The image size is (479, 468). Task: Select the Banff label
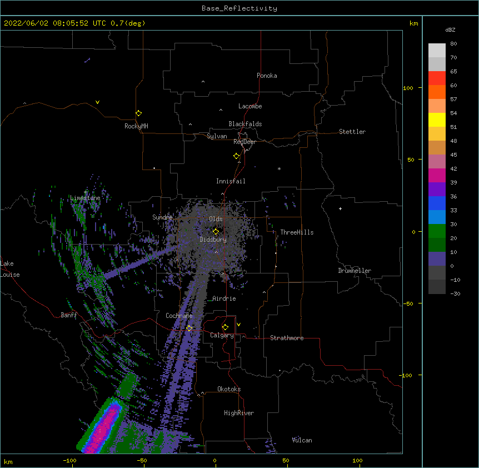click(x=69, y=315)
